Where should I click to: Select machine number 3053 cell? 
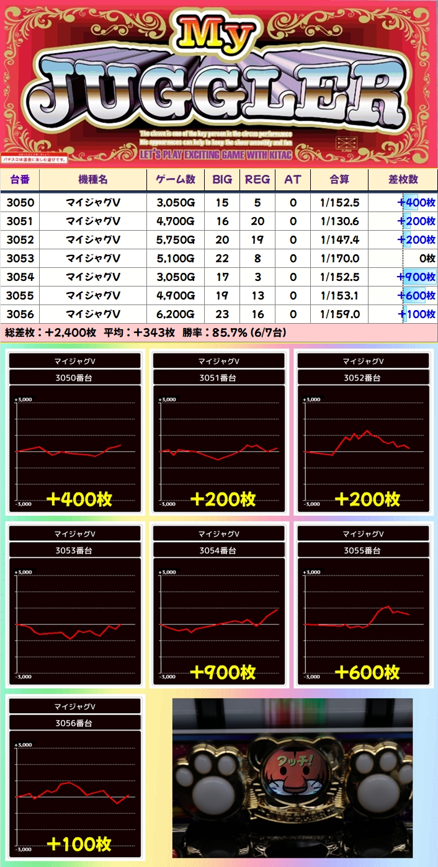20,259
